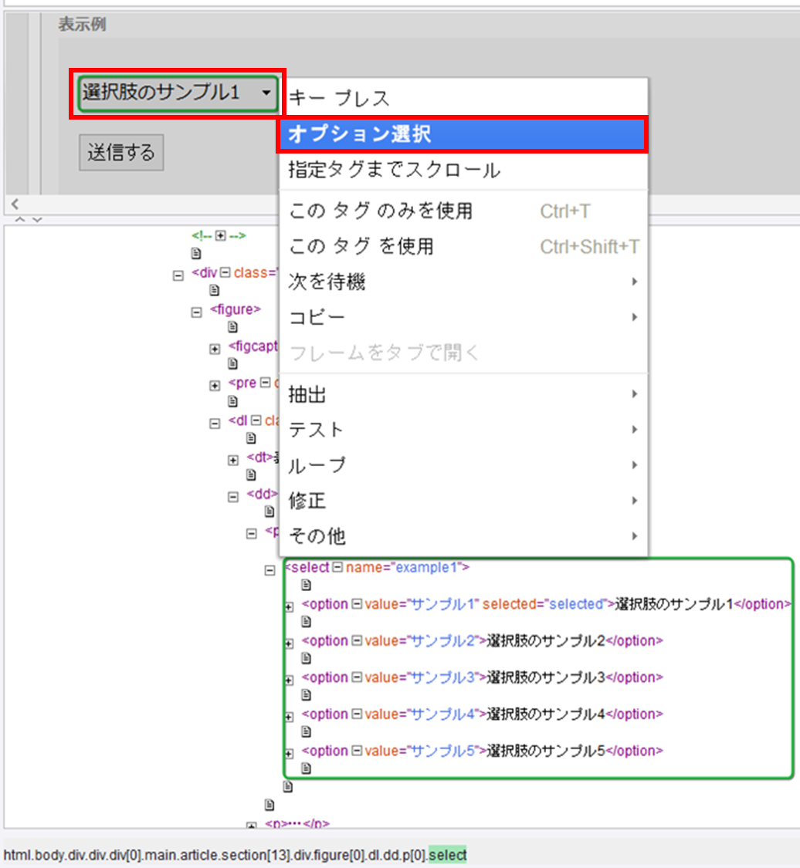800x868 pixels.
Task: Click text node icon below option サンプル2
Action: pos(307,658)
